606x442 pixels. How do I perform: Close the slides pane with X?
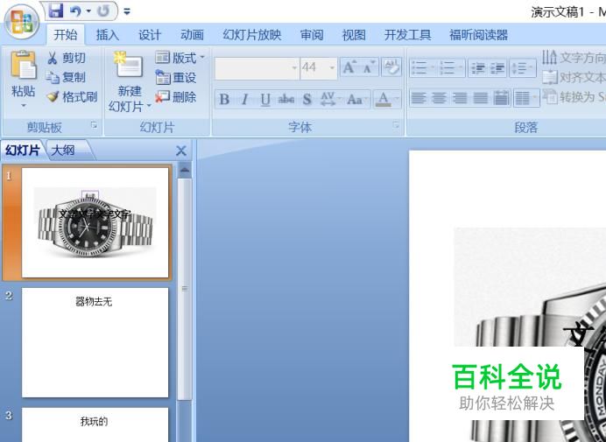point(181,151)
